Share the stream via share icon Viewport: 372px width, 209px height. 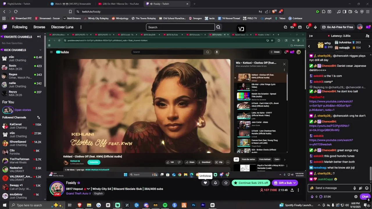pyautogui.click(x=292, y=190)
